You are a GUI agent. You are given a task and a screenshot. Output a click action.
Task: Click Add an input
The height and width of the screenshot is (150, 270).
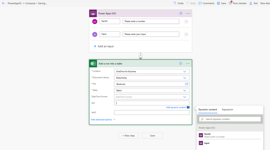pos(104,46)
